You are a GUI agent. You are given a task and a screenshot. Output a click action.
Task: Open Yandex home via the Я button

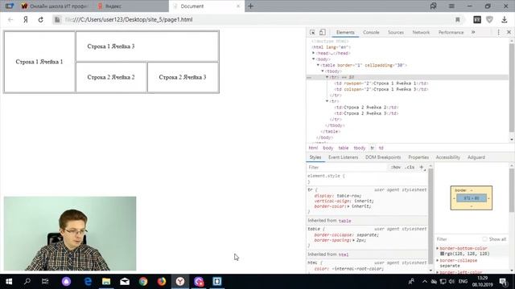[x=26, y=19]
